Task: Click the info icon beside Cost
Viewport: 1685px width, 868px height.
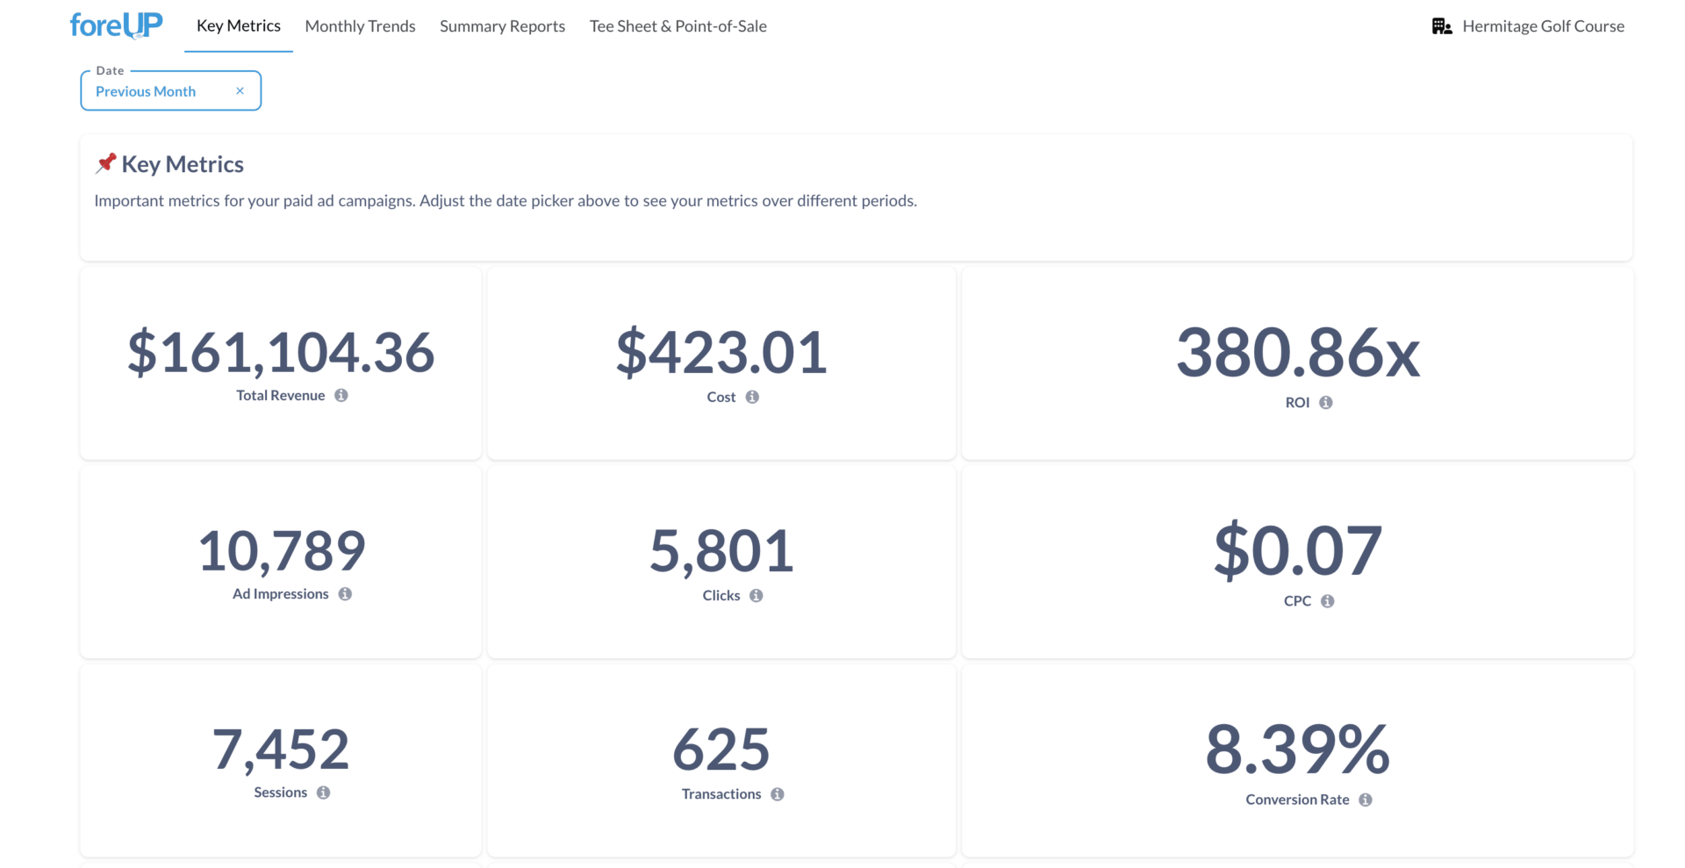Action: 752,398
